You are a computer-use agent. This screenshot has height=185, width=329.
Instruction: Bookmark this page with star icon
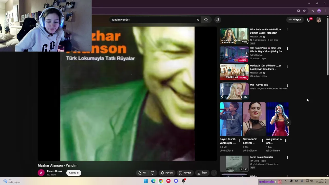(304, 11)
